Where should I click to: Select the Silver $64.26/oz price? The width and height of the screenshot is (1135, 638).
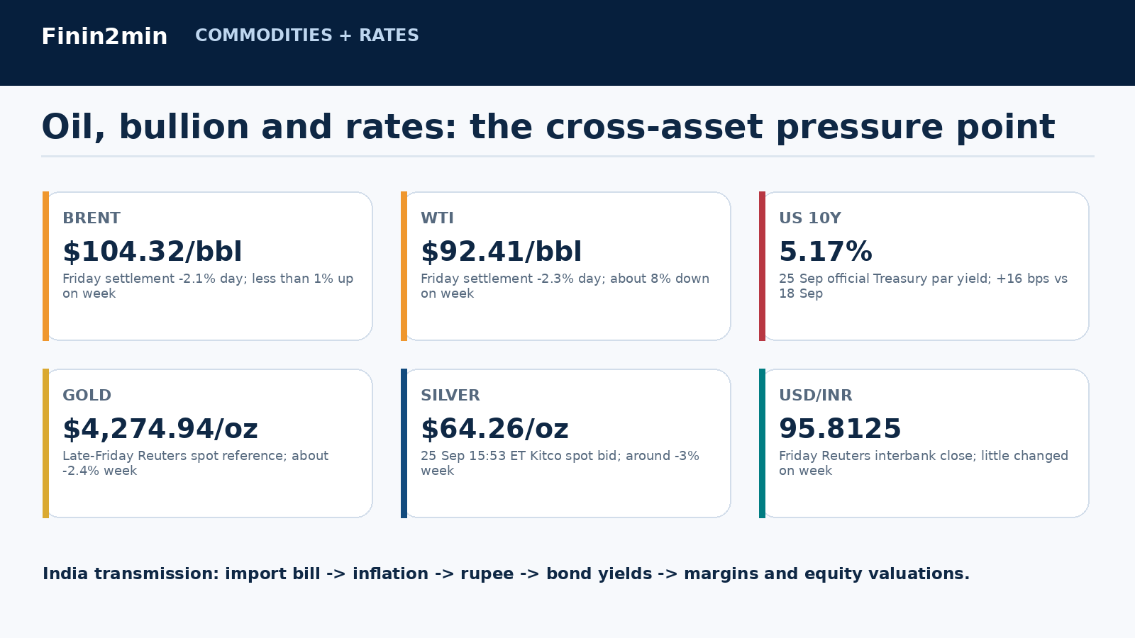tap(495, 429)
